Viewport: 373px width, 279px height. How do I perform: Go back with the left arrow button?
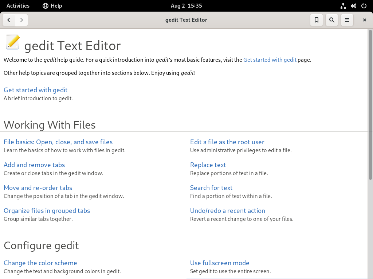[x=9, y=20]
